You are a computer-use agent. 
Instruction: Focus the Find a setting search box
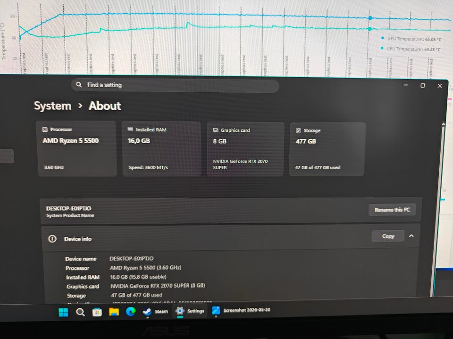click(175, 85)
